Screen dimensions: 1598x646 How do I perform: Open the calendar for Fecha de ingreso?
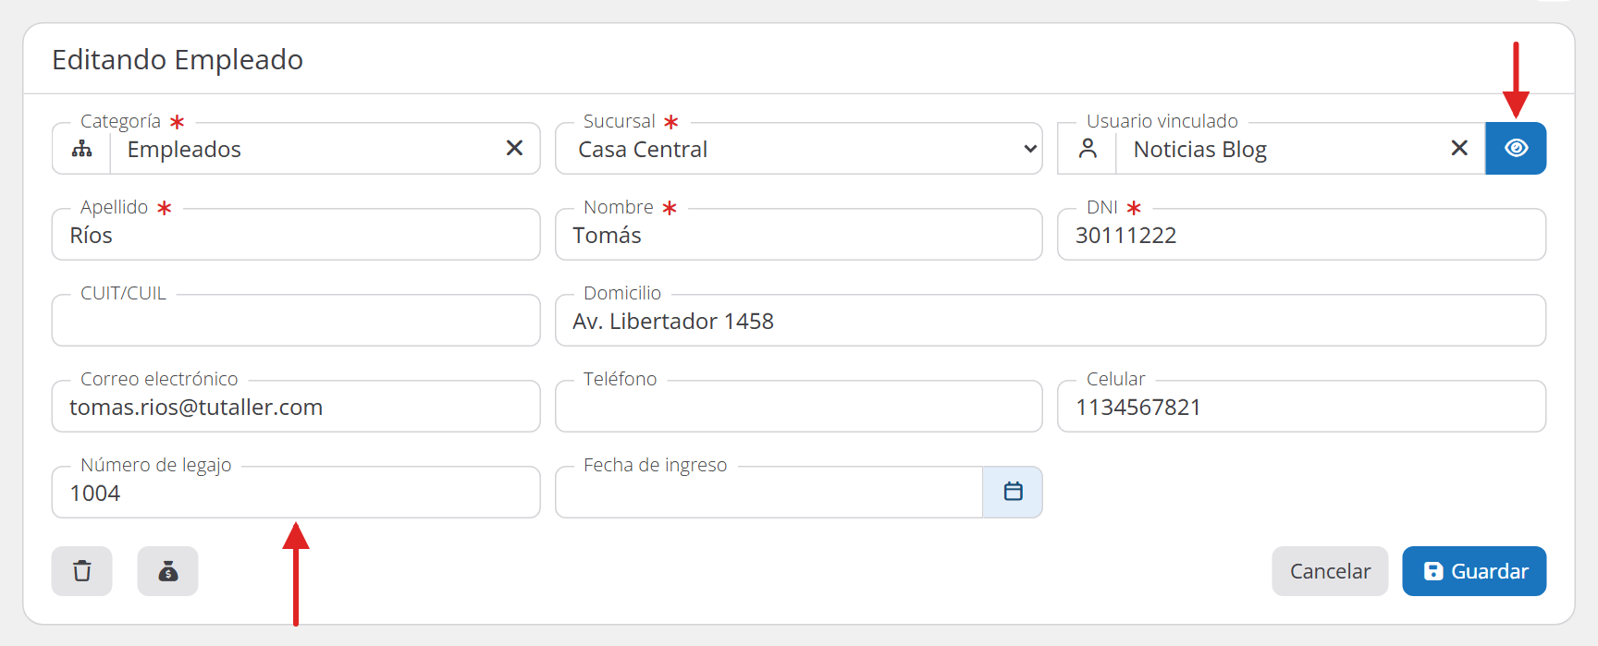[1013, 492]
